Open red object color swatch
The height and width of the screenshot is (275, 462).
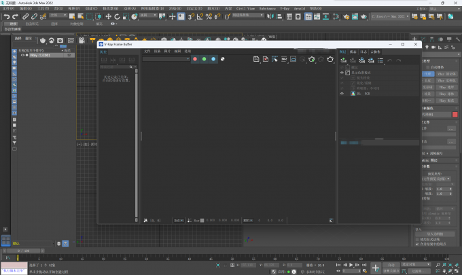coord(455,114)
